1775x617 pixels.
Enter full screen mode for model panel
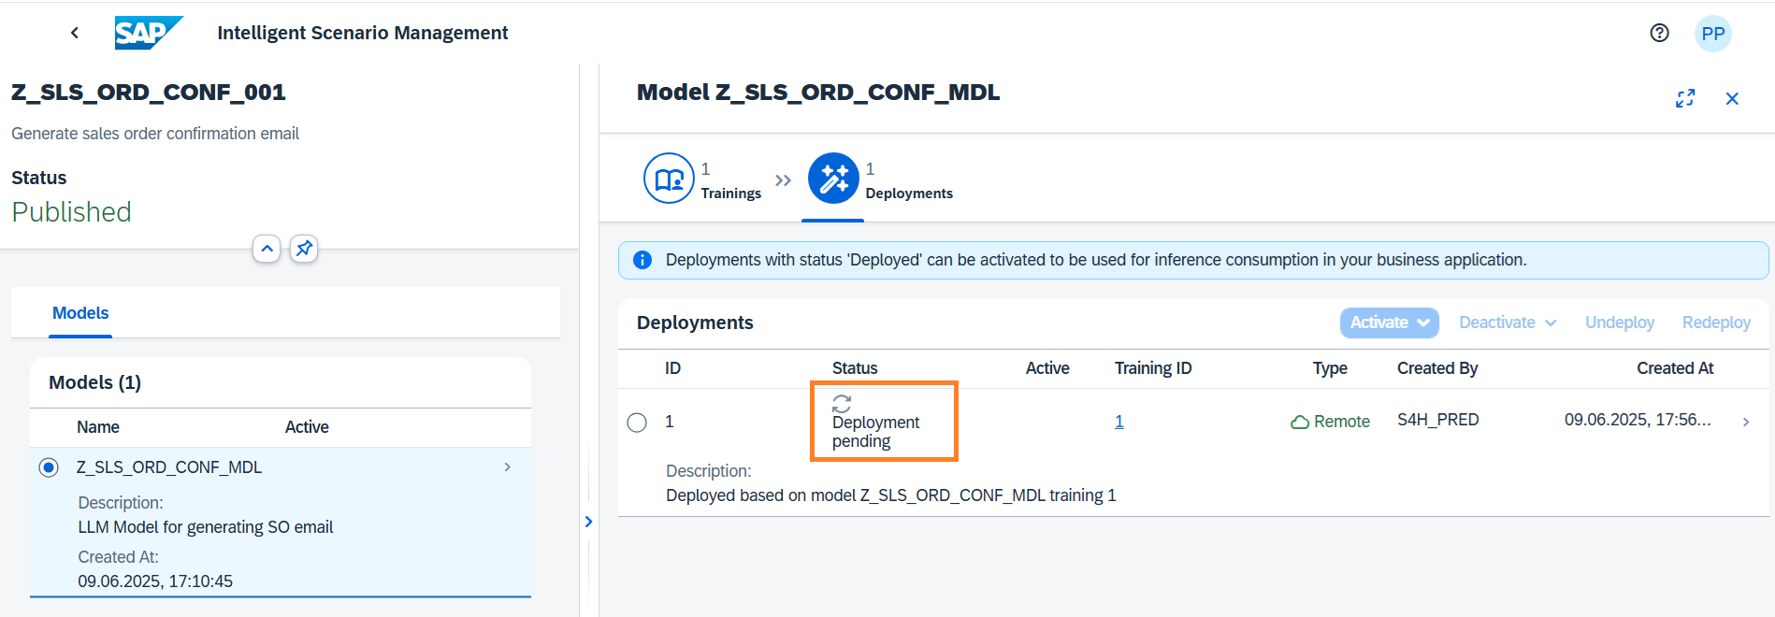pos(1685,98)
